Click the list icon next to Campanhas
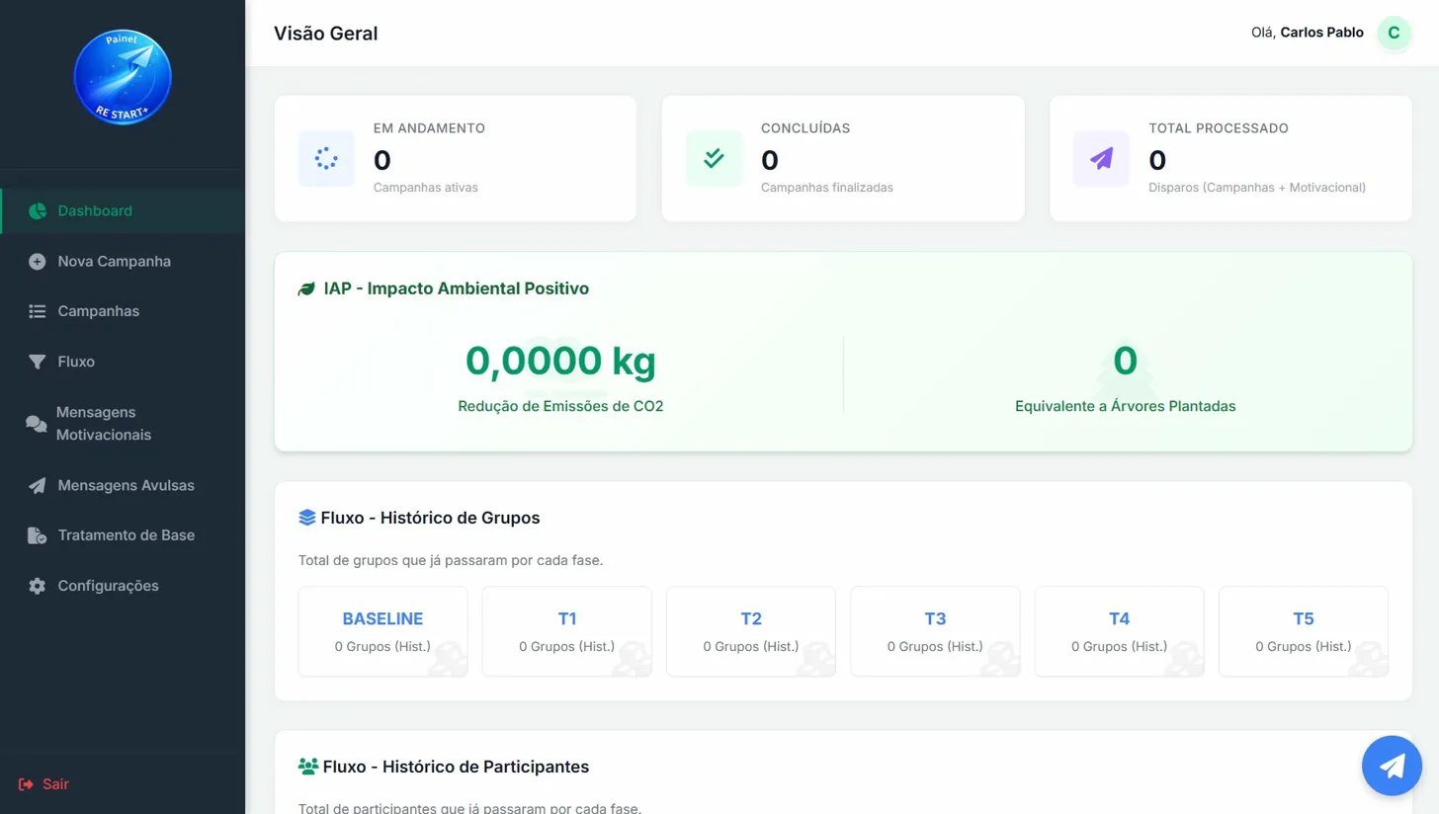1439x814 pixels. (37, 311)
